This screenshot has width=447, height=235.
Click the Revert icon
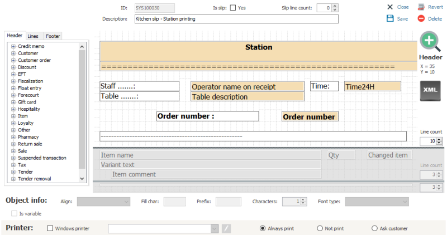[421, 7]
